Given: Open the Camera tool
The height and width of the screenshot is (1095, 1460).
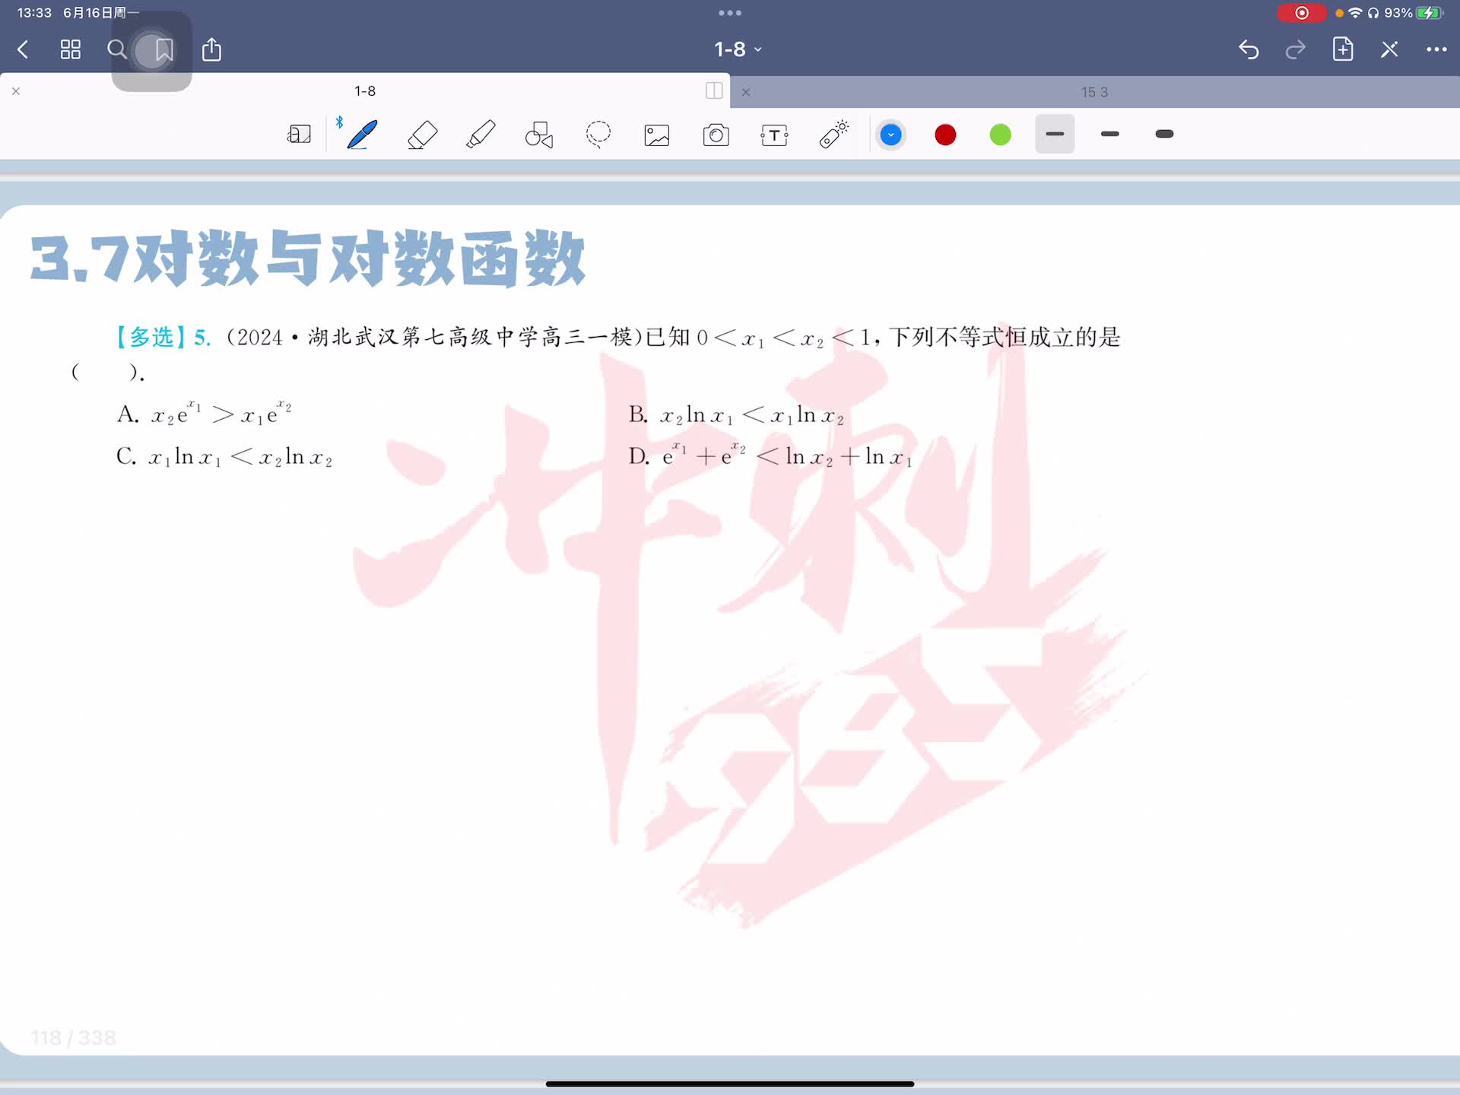Looking at the screenshot, I should tap(716, 135).
